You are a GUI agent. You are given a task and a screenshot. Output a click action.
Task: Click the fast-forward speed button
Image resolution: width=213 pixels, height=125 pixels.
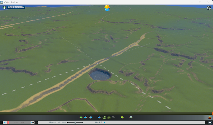coord(32,123)
